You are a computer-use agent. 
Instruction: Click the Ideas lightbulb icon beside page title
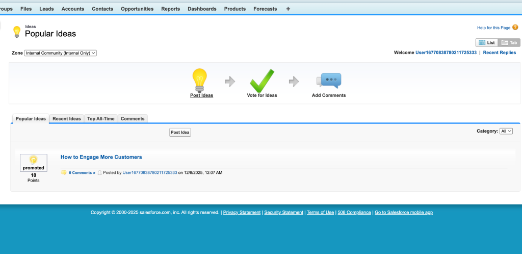[x=17, y=32]
